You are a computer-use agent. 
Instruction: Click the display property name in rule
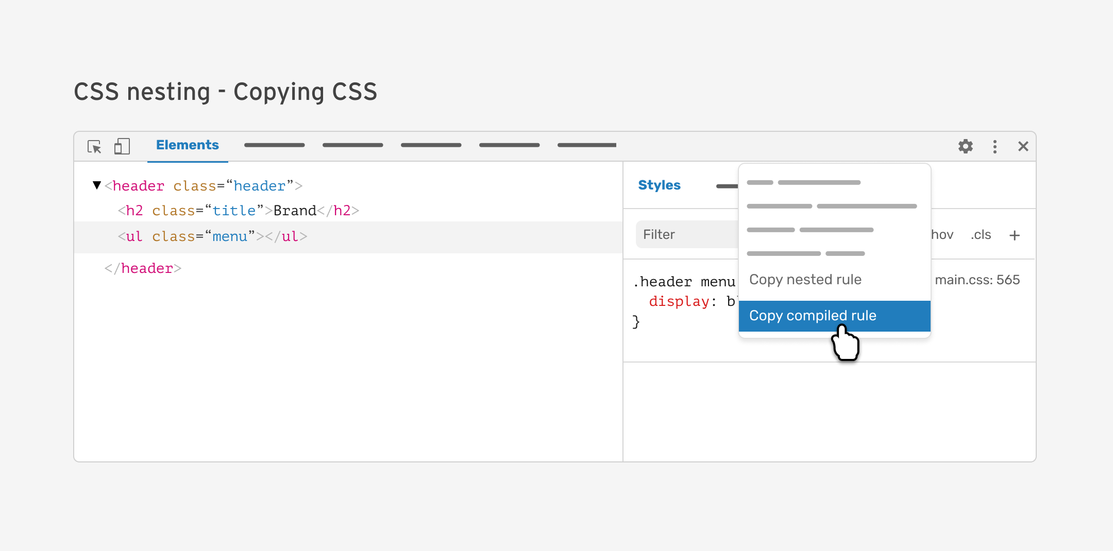click(x=678, y=301)
